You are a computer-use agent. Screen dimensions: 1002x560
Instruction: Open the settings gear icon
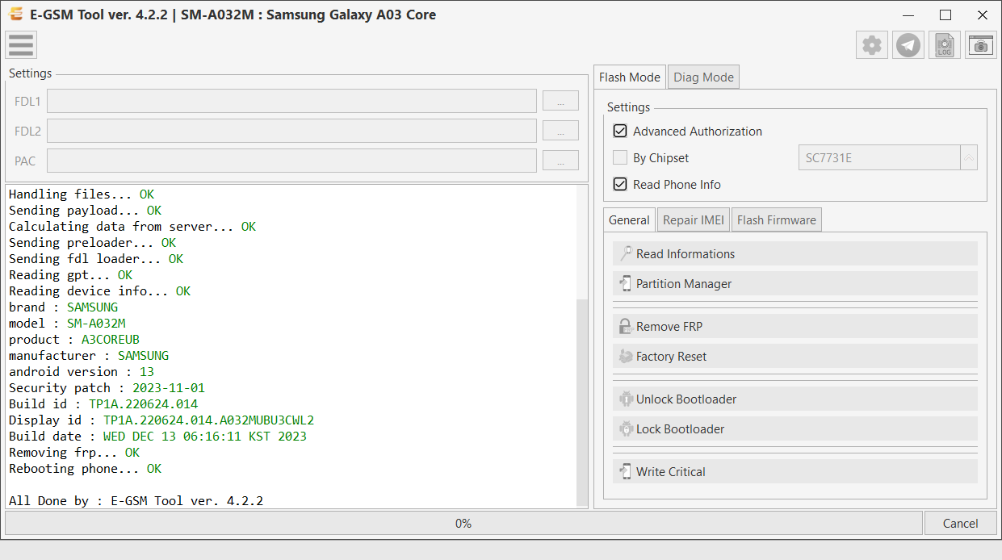pos(872,45)
